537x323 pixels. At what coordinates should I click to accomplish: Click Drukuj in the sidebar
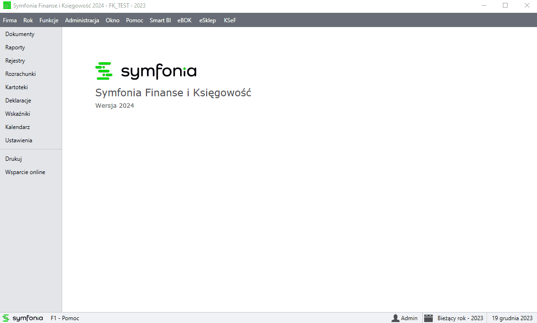14,159
